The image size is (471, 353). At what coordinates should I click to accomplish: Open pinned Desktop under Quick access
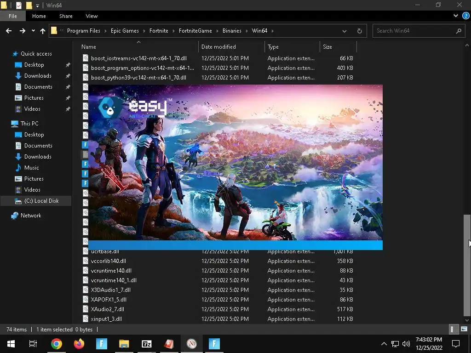(34, 65)
